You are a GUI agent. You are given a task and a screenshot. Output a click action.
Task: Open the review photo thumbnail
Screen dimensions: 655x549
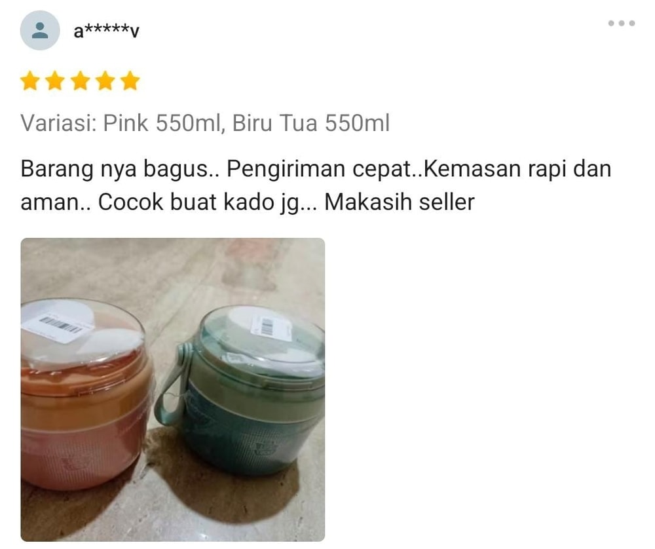point(172,389)
